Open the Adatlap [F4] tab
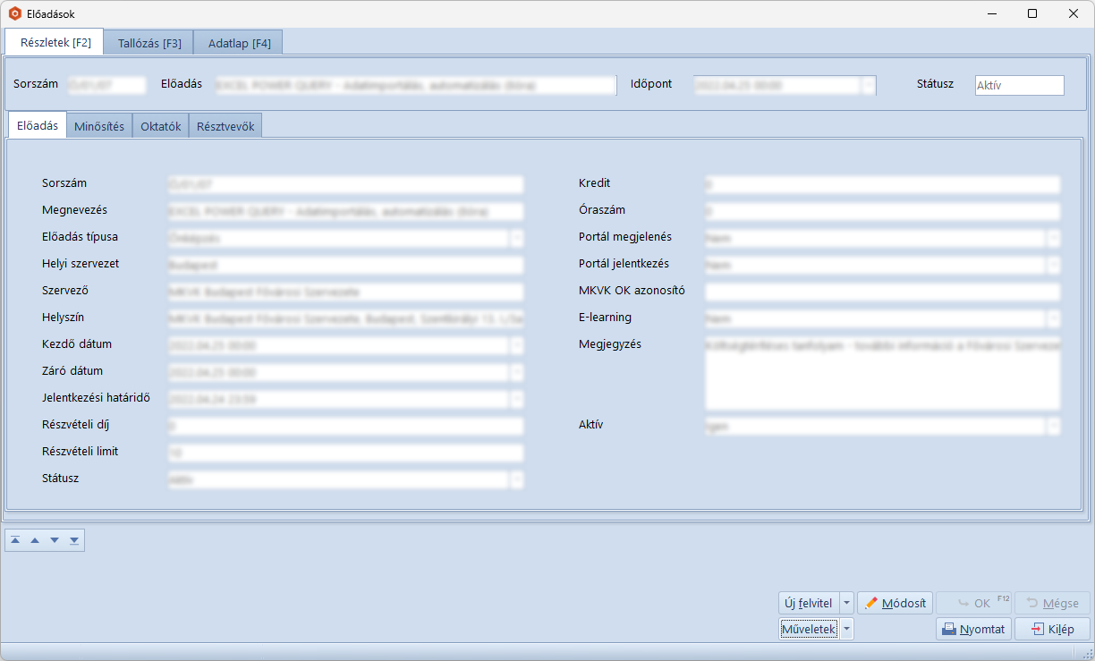Viewport: 1095px width, 661px height. click(x=239, y=43)
